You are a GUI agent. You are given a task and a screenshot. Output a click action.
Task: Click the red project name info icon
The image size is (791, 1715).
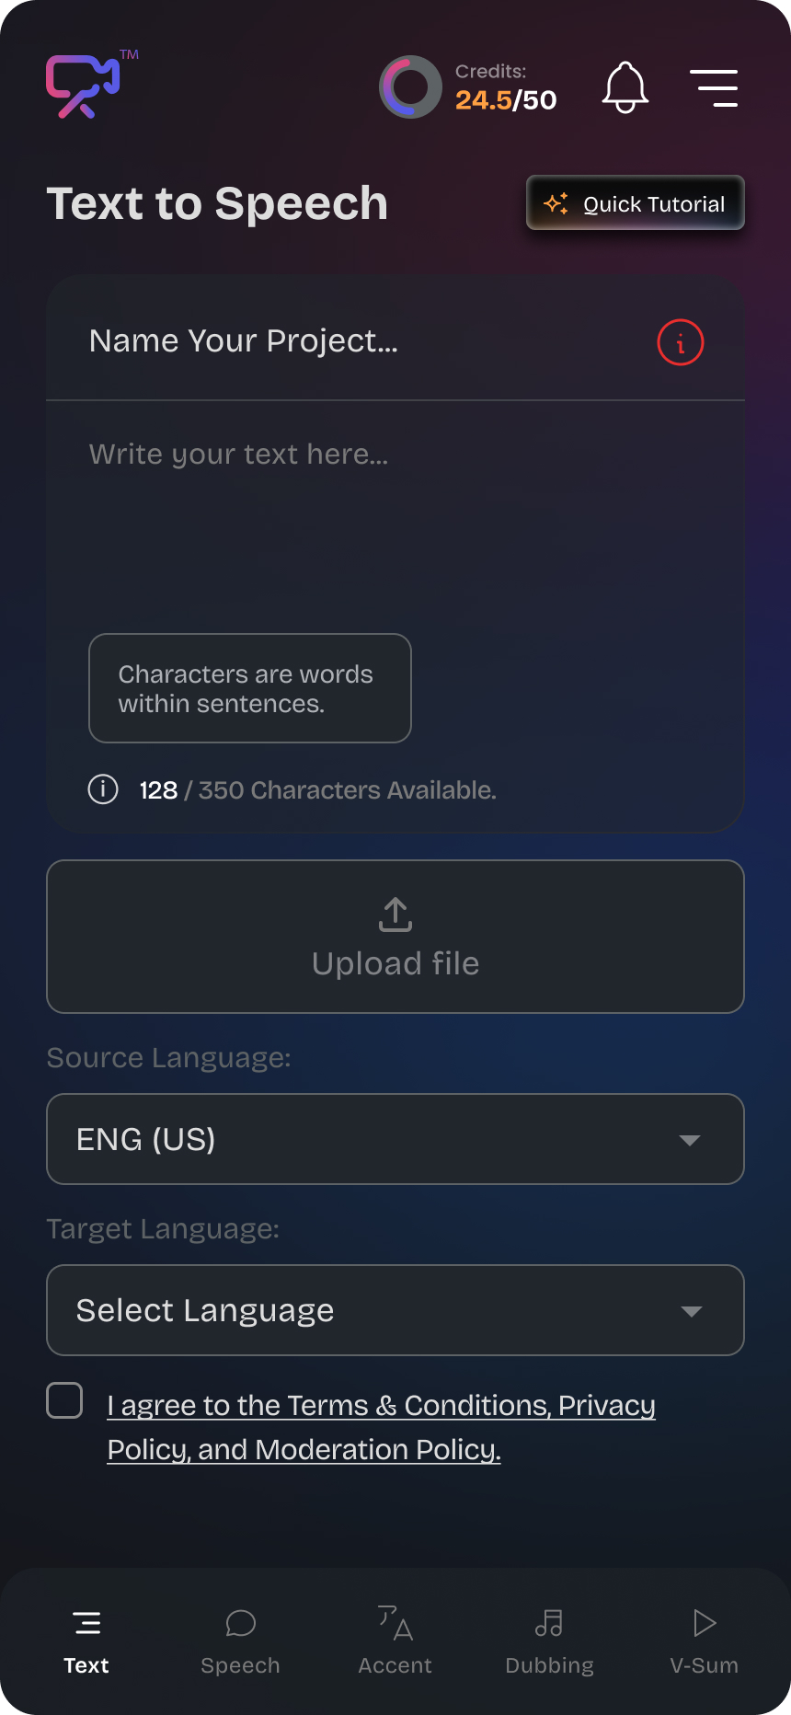[x=681, y=343]
